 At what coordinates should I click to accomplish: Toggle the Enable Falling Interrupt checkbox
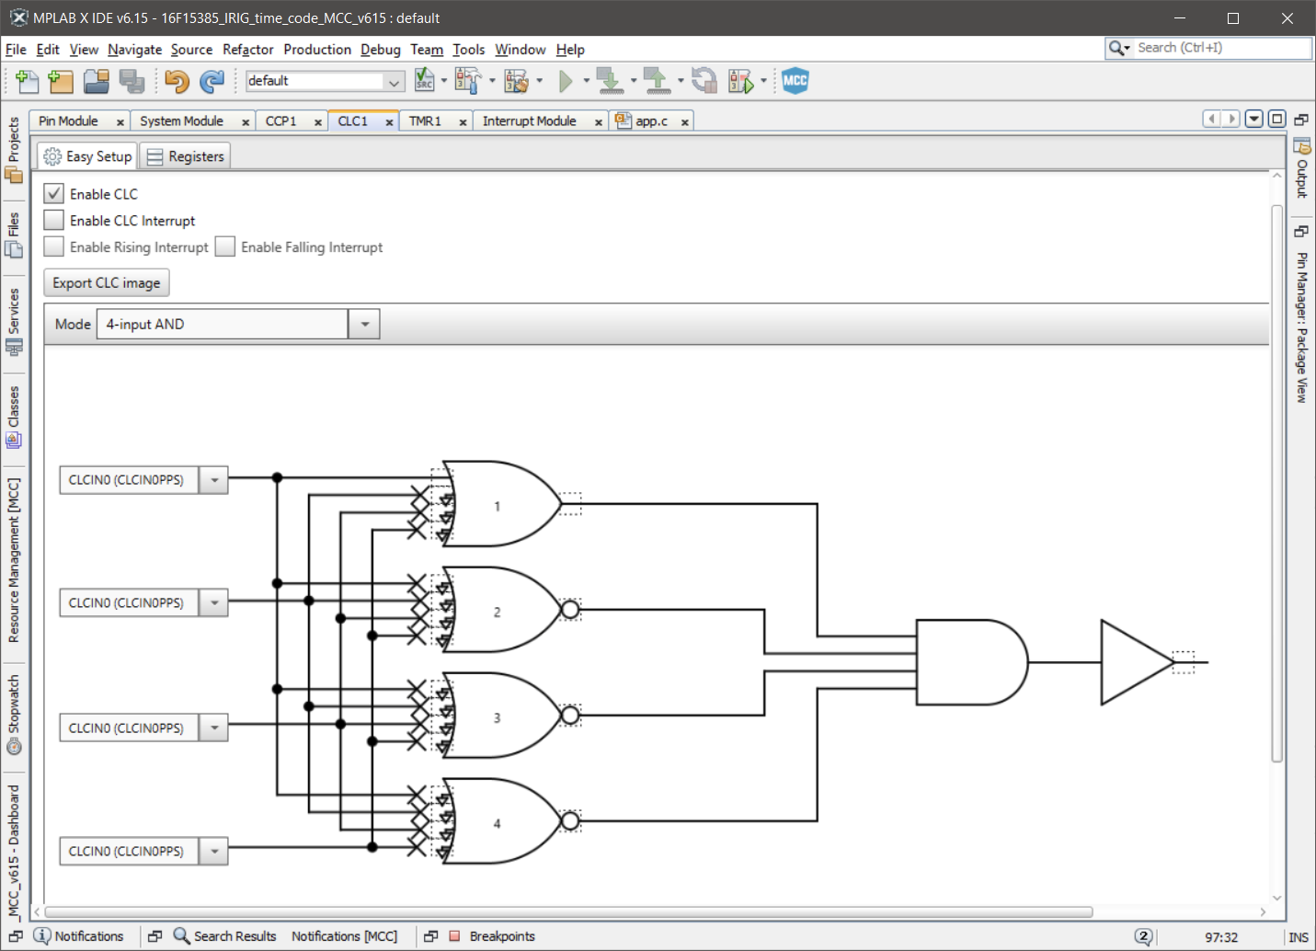click(x=225, y=247)
